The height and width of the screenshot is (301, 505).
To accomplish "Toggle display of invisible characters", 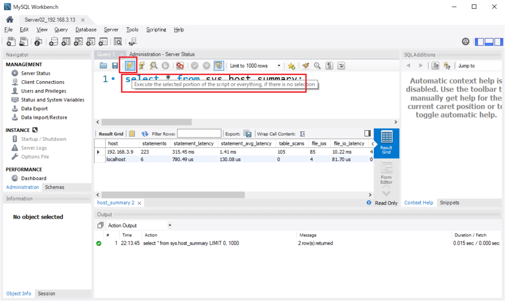I will pyautogui.click(x=329, y=66).
